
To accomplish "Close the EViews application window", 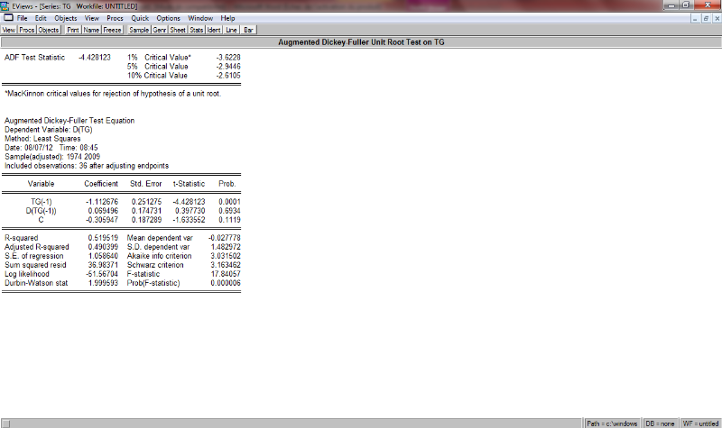I will pyautogui.click(x=708, y=5).
